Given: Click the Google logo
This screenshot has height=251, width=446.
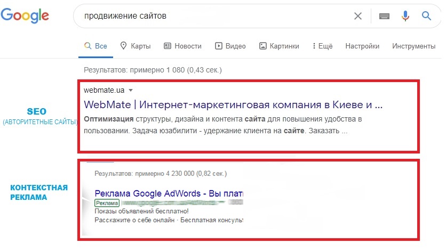Looking at the screenshot, I should point(25,15).
